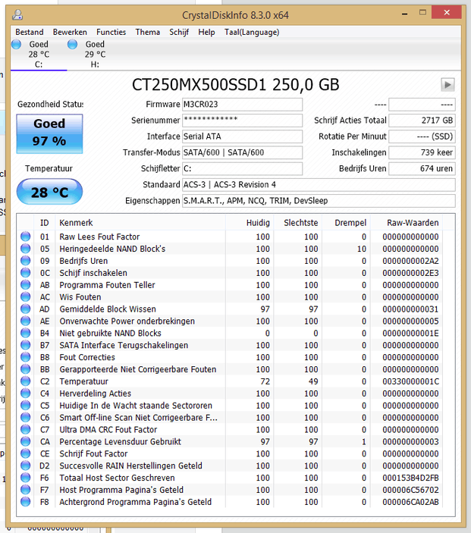471x533 pixels.
Task: Minimize the CrystalDiskInfo window
Action: pyautogui.click(x=405, y=14)
